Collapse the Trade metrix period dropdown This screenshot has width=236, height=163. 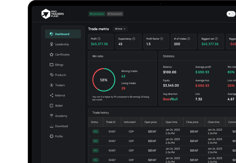pyautogui.click(x=120, y=29)
